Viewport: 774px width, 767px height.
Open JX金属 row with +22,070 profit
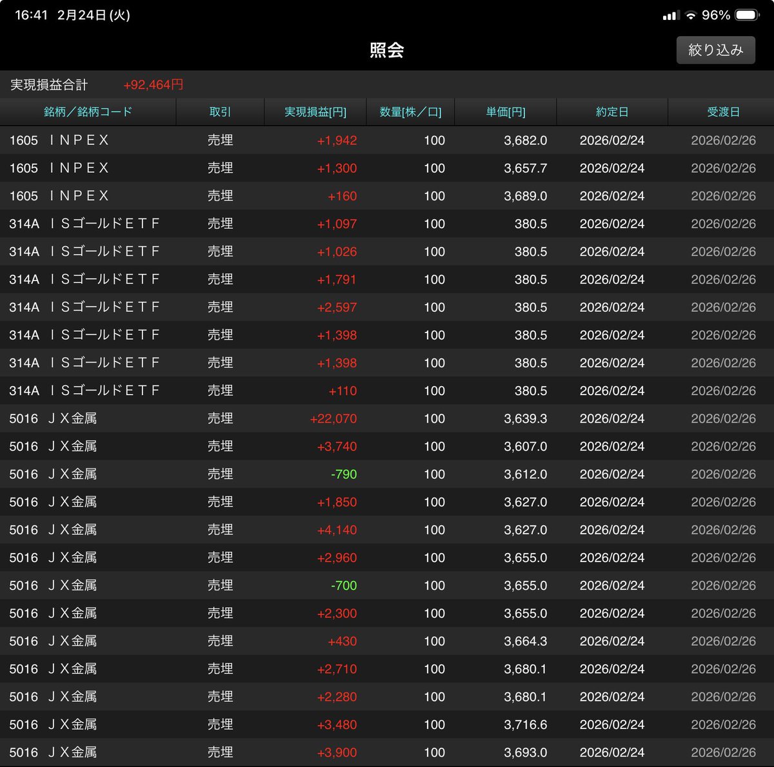click(387, 418)
